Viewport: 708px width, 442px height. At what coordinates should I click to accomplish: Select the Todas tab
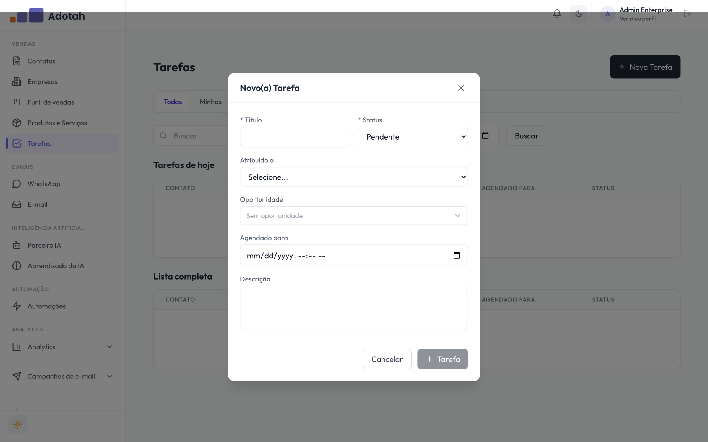tap(173, 102)
